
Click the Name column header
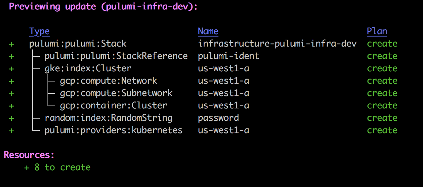pyautogui.click(x=208, y=32)
